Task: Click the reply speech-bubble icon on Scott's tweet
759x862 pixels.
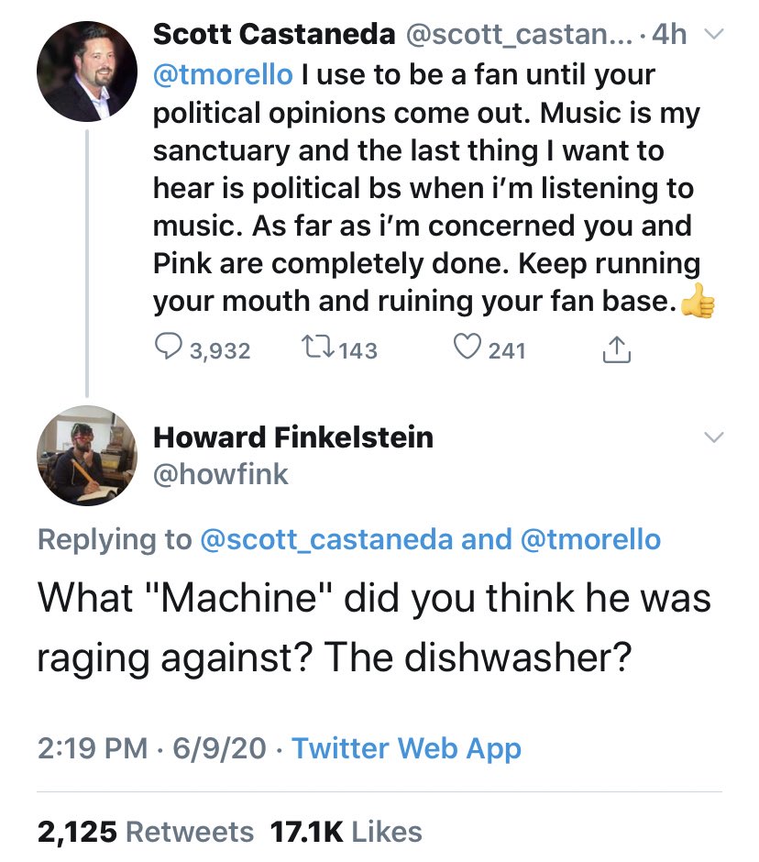Action: pos(167,348)
